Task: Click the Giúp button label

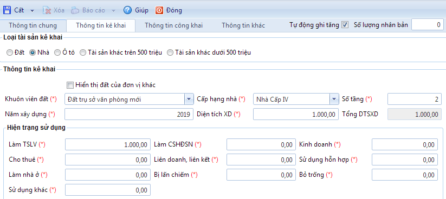Action: click(x=141, y=10)
